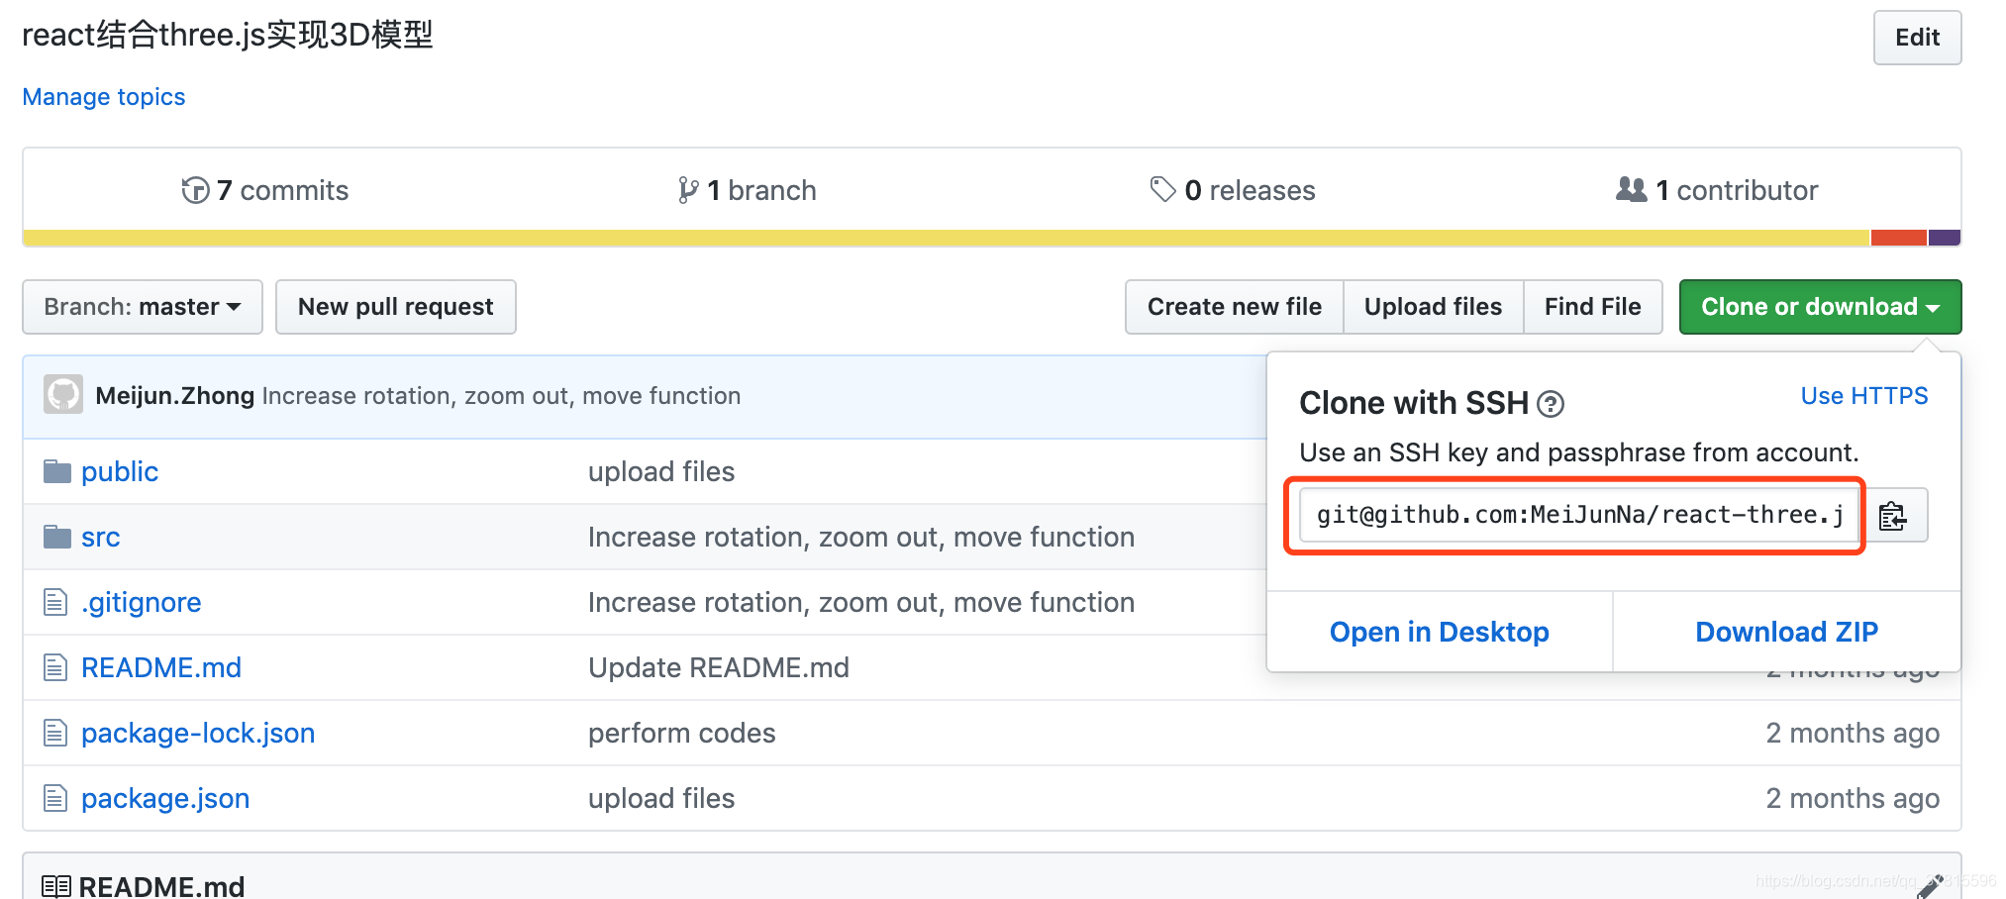Click the purple language bar segment
The height and width of the screenshot is (899, 2006).
1945,238
